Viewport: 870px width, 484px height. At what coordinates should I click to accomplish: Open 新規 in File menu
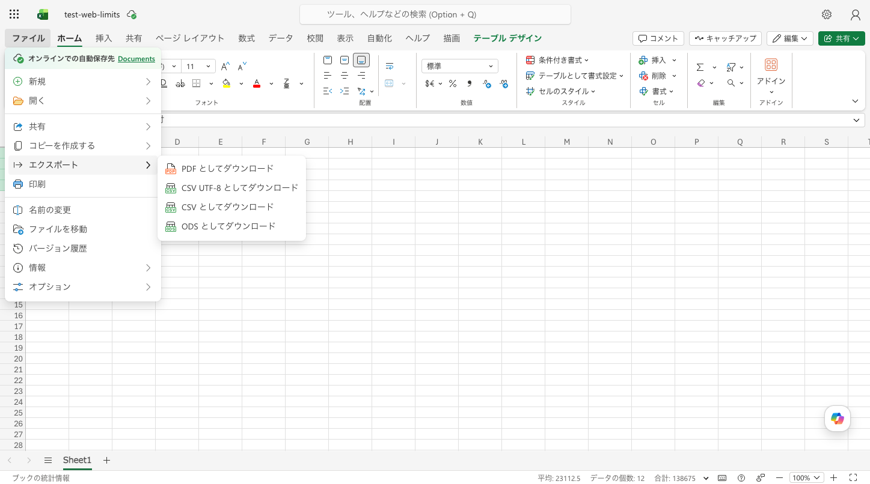(x=83, y=81)
